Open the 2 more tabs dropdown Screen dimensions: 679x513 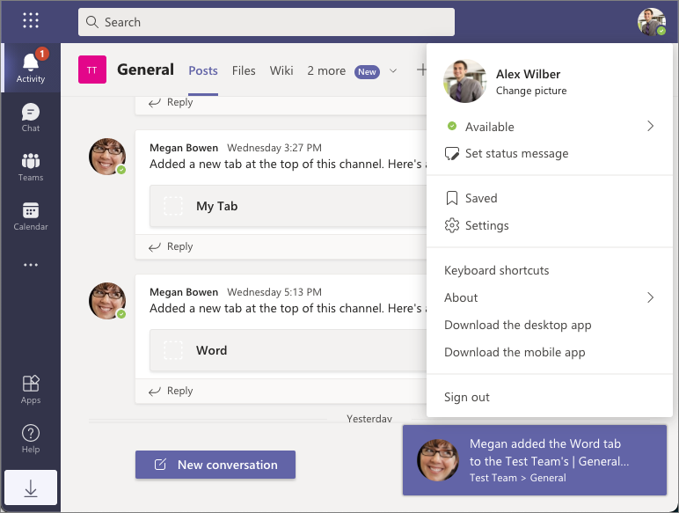326,70
